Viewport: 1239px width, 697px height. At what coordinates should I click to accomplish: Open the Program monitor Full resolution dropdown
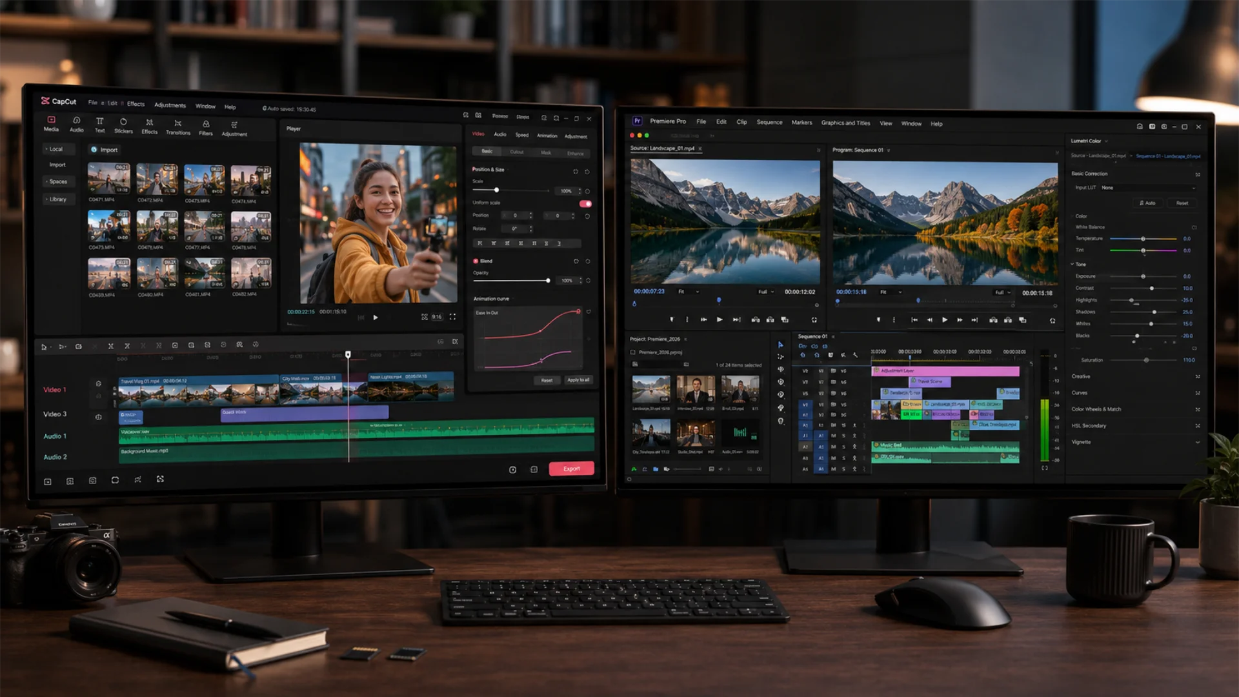coord(1002,292)
